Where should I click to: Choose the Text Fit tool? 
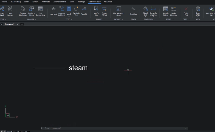click(x=84, y=11)
